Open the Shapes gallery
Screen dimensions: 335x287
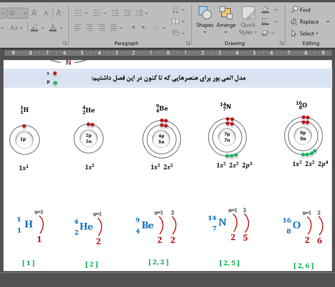pos(205,20)
